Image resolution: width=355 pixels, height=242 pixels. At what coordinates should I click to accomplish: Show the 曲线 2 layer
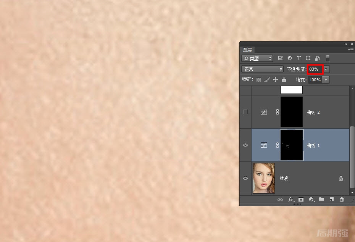(x=245, y=112)
